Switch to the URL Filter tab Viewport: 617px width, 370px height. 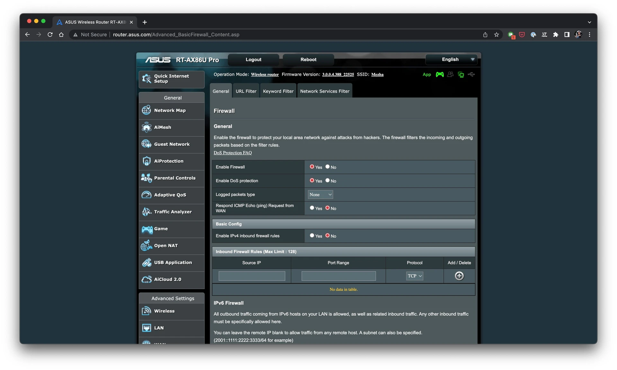click(x=246, y=91)
